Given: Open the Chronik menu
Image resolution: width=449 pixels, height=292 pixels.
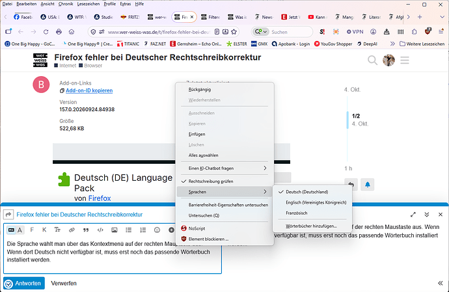Looking at the screenshot, I should tap(66, 4).
